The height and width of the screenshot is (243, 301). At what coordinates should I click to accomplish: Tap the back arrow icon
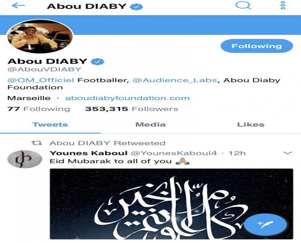(18, 6)
